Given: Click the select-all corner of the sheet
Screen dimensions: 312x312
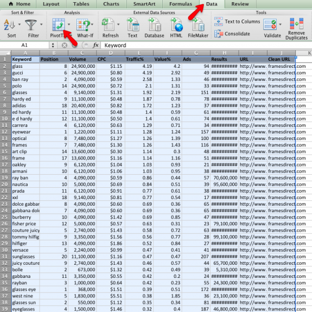Looking at the screenshot, I should click(5, 53).
